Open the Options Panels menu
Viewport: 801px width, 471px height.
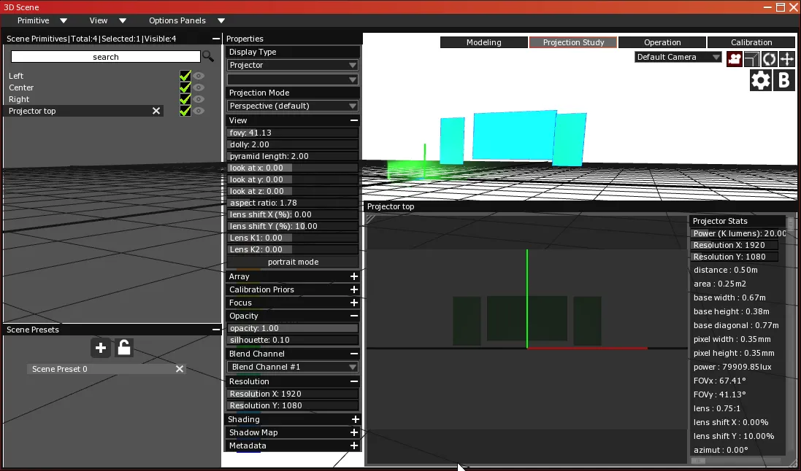pyautogui.click(x=187, y=20)
